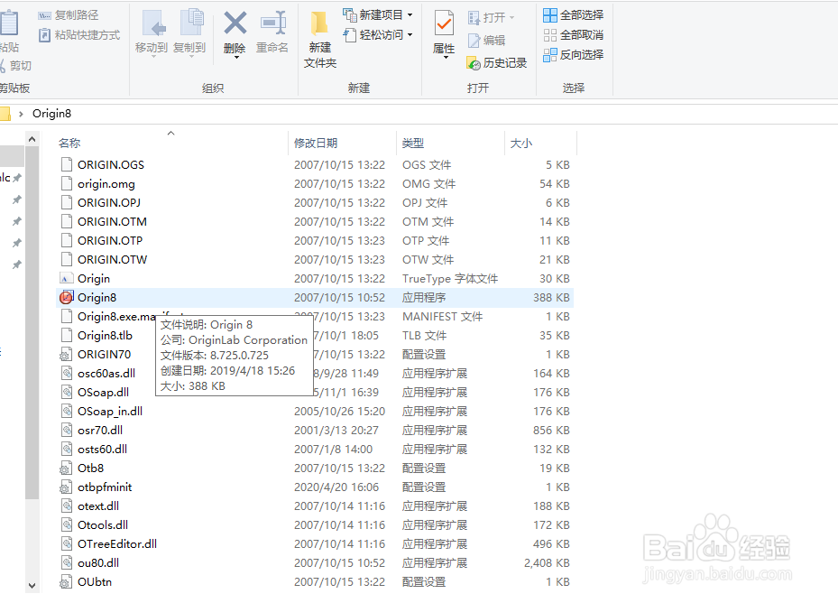Click Origin8 in the address bar
Viewport: 838px width, 603px height.
51,114
